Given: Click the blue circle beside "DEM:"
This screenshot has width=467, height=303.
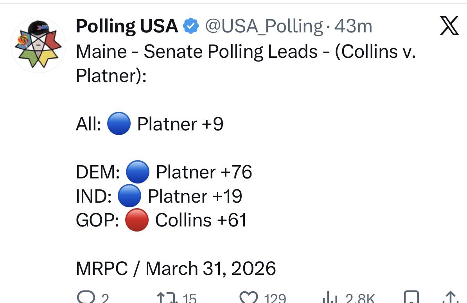Looking at the screenshot, I should (x=137, y=172).
